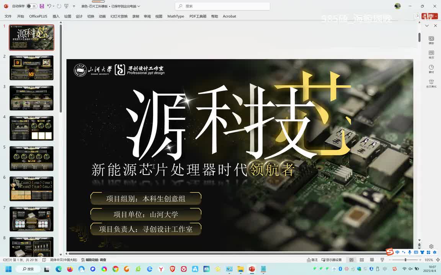Open side pane settings gear

coord(431,246)
